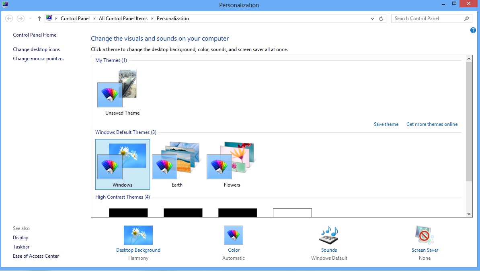Viewport: 480px width, 271px height.
Task: Minimize the Personalization window
Action: (x=443, y=4)
